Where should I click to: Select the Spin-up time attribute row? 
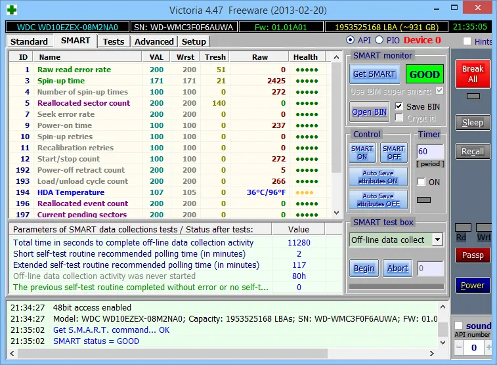pyautogui.click(x=170, y=81)
